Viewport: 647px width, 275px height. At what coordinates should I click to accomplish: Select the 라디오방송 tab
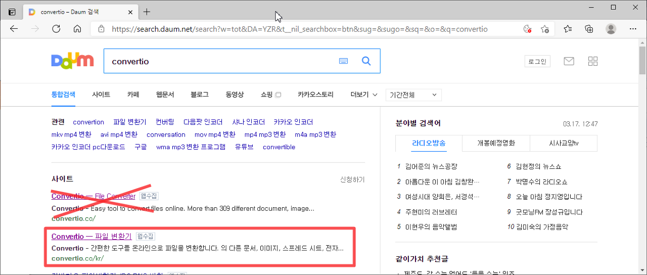[x=429, y=143]
